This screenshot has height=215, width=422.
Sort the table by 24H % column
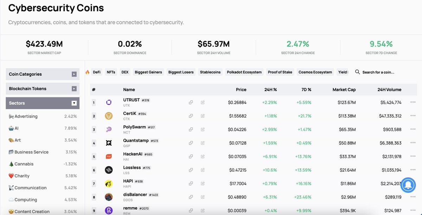click(x=270, y=90)
